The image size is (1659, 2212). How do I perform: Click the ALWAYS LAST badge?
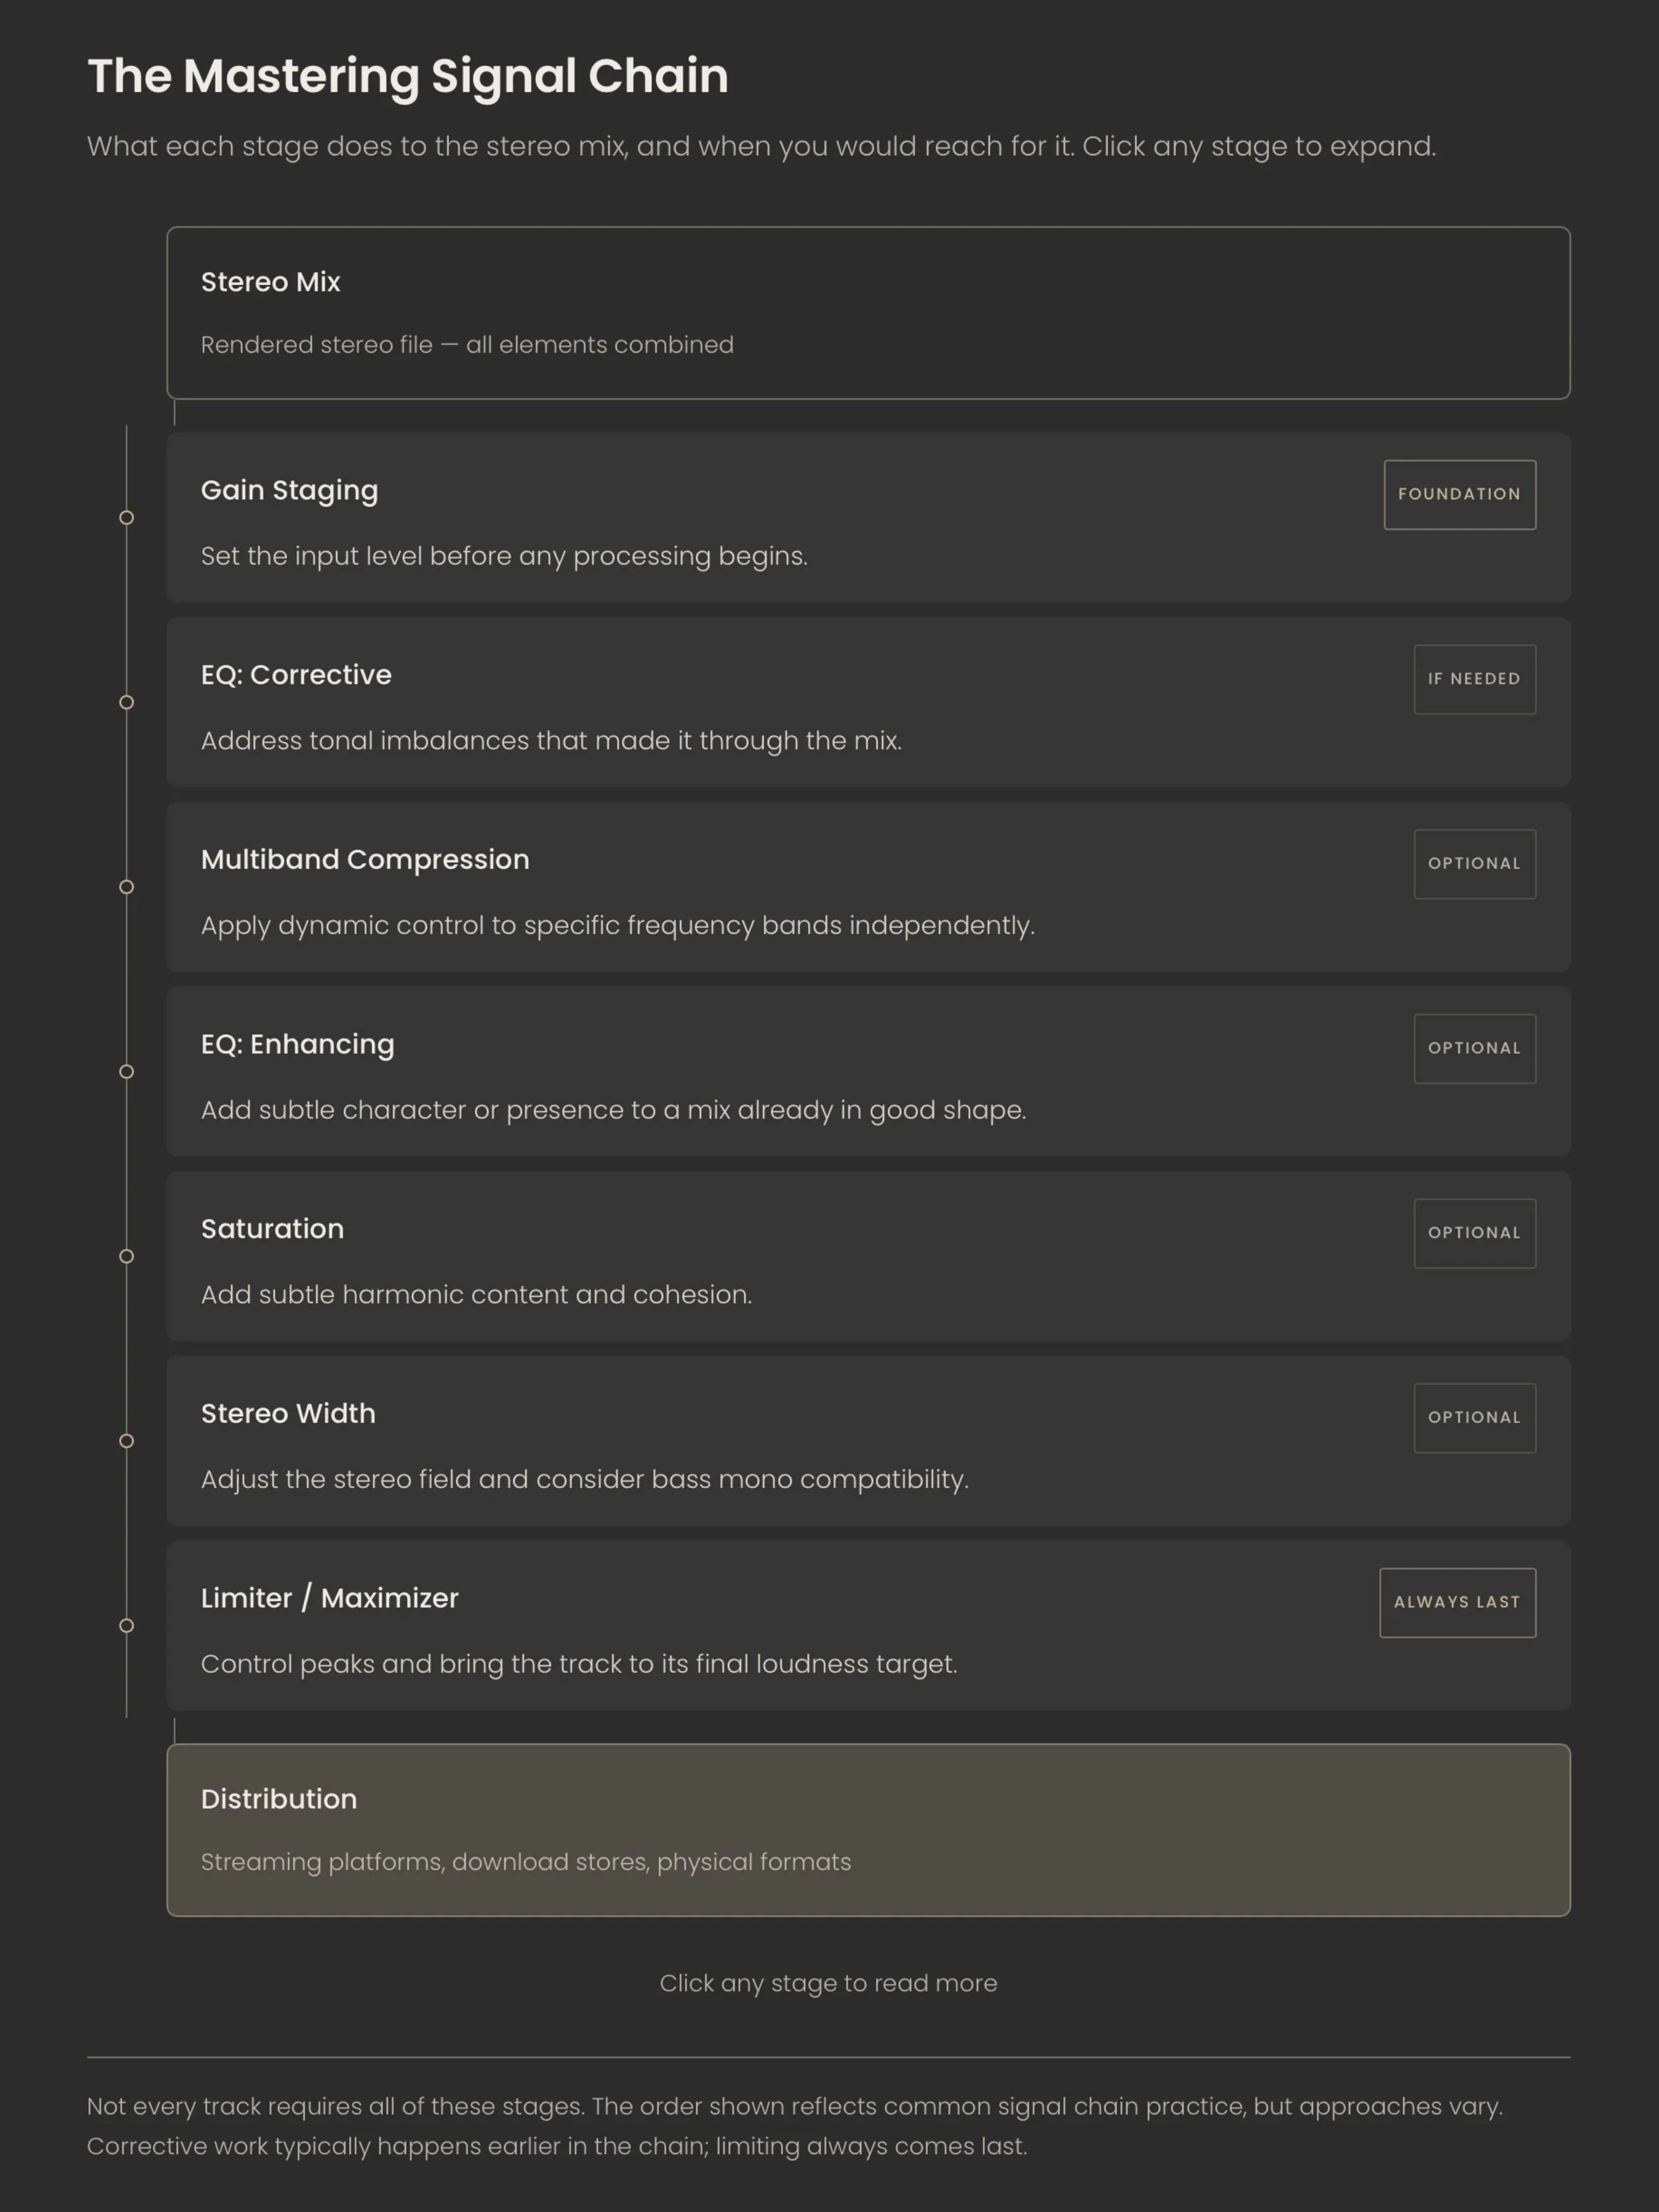point(1457,1602)
